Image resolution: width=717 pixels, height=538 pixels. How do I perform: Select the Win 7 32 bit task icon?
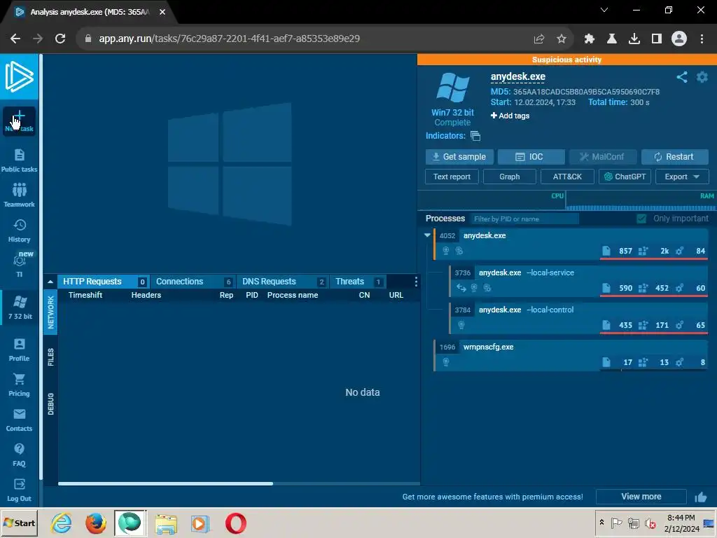coord(20,308)
